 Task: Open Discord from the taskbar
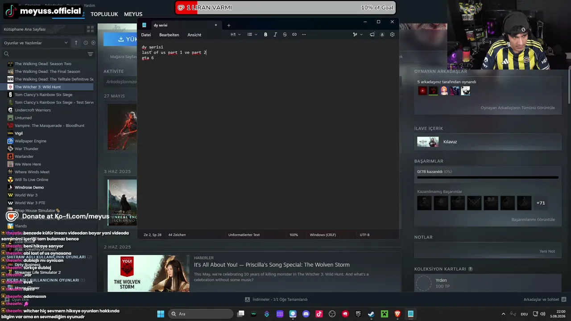(306, 314)
